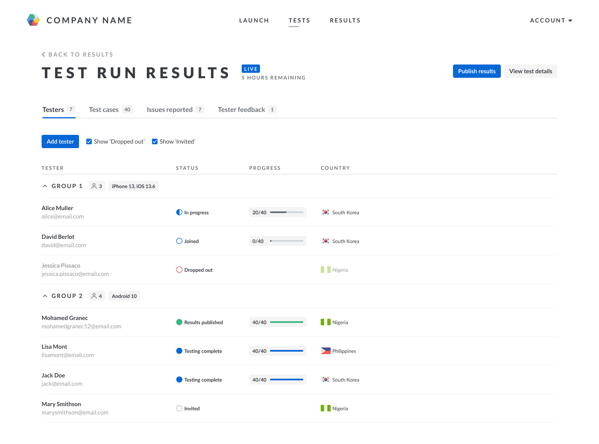Click the name Jessica Pissaco

coord(61,265)
